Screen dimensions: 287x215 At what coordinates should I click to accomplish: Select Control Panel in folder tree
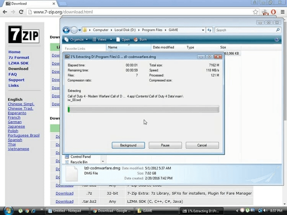click(x=81, y=157)
